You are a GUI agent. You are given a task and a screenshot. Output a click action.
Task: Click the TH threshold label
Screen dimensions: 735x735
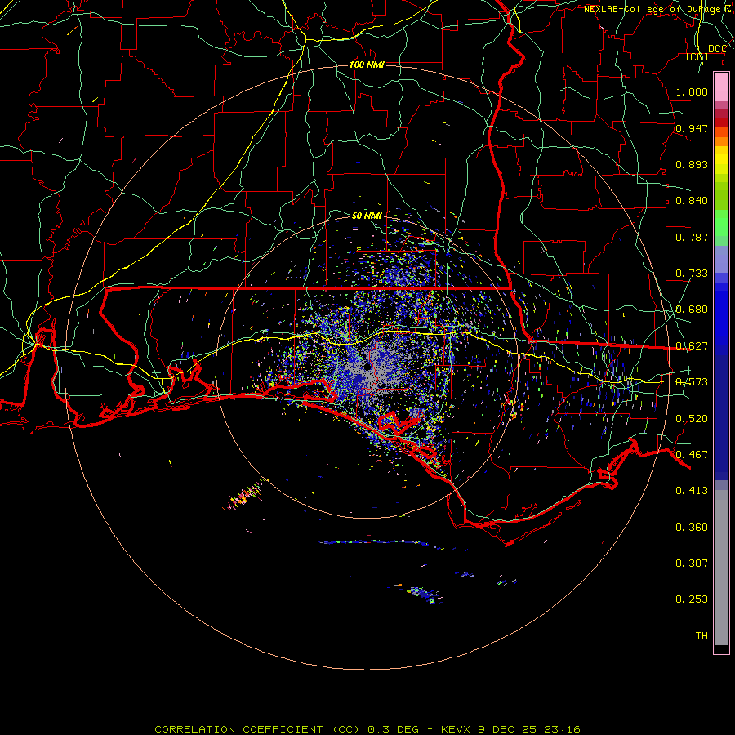(x=702, y=636)
